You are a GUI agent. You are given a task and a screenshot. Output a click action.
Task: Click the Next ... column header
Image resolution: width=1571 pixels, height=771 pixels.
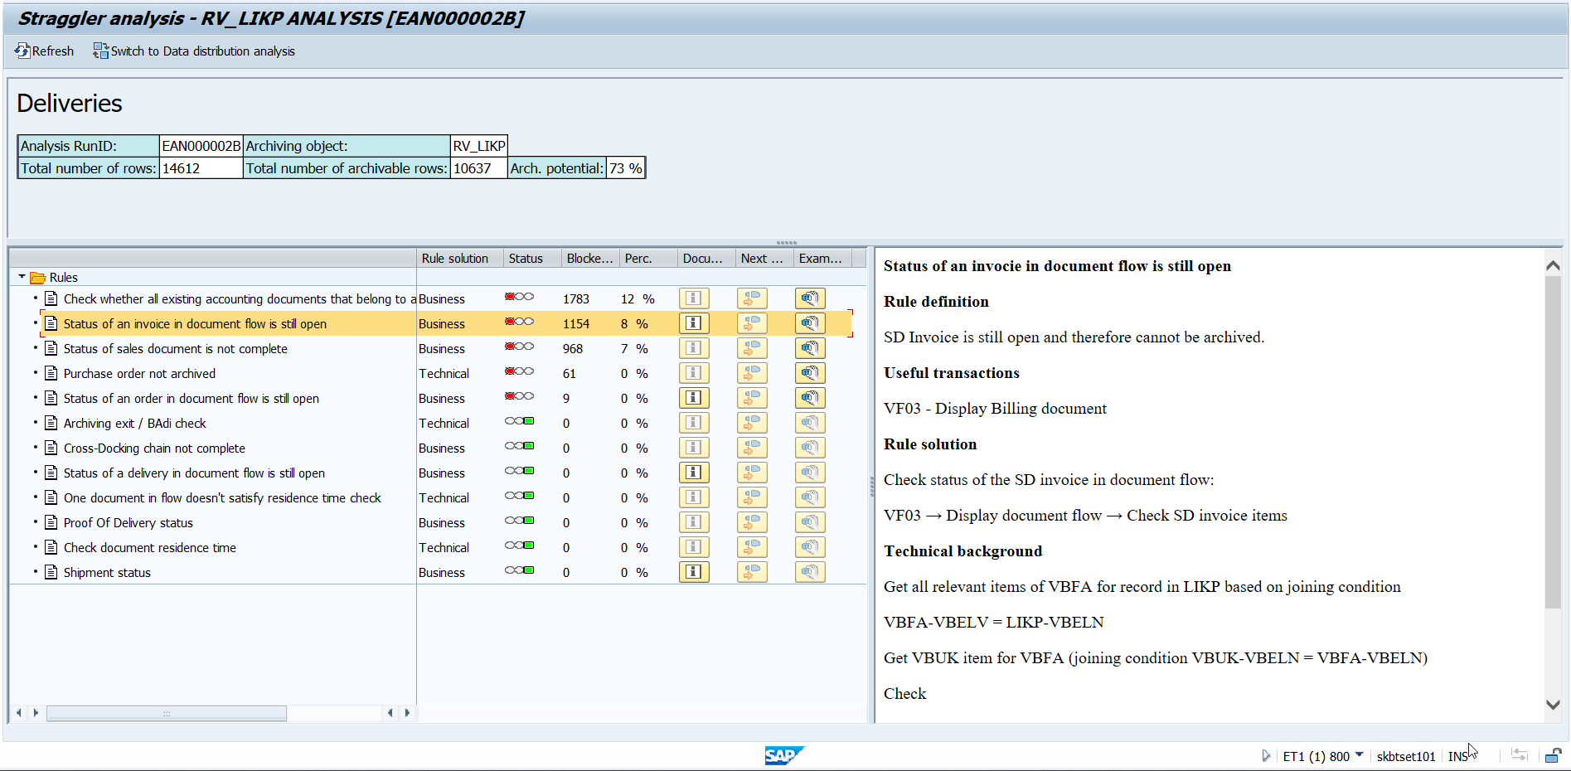click(x=764, y=258)
